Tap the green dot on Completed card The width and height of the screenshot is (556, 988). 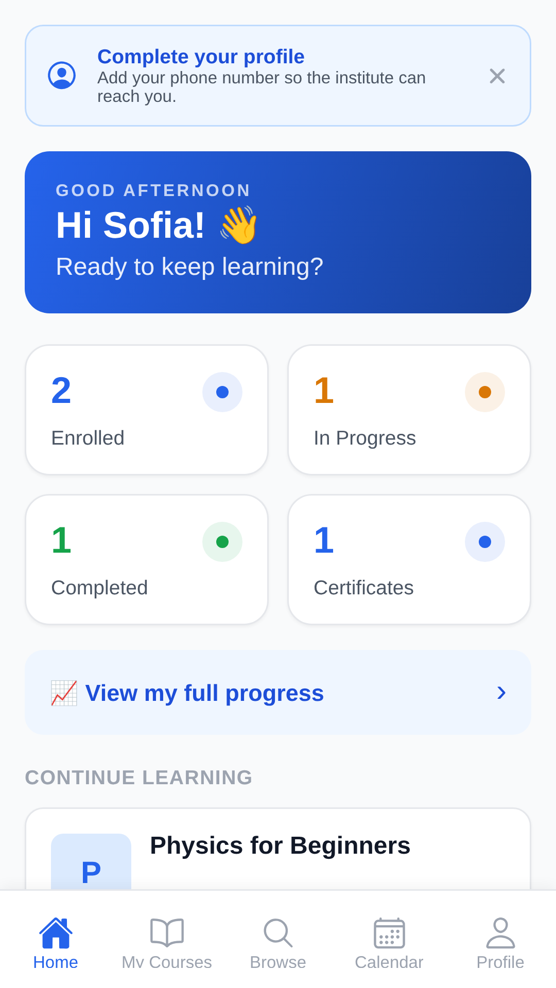tap(222, 542)
